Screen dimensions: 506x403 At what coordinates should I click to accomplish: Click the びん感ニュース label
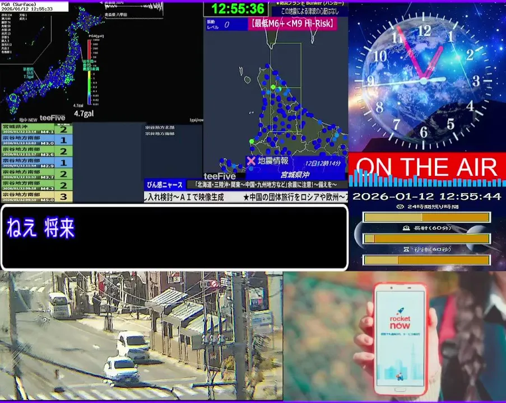(164, 185)
